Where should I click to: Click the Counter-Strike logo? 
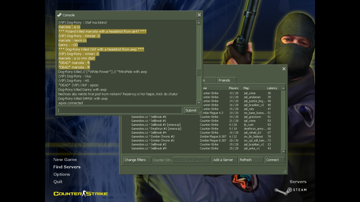[x=81, y=193]
